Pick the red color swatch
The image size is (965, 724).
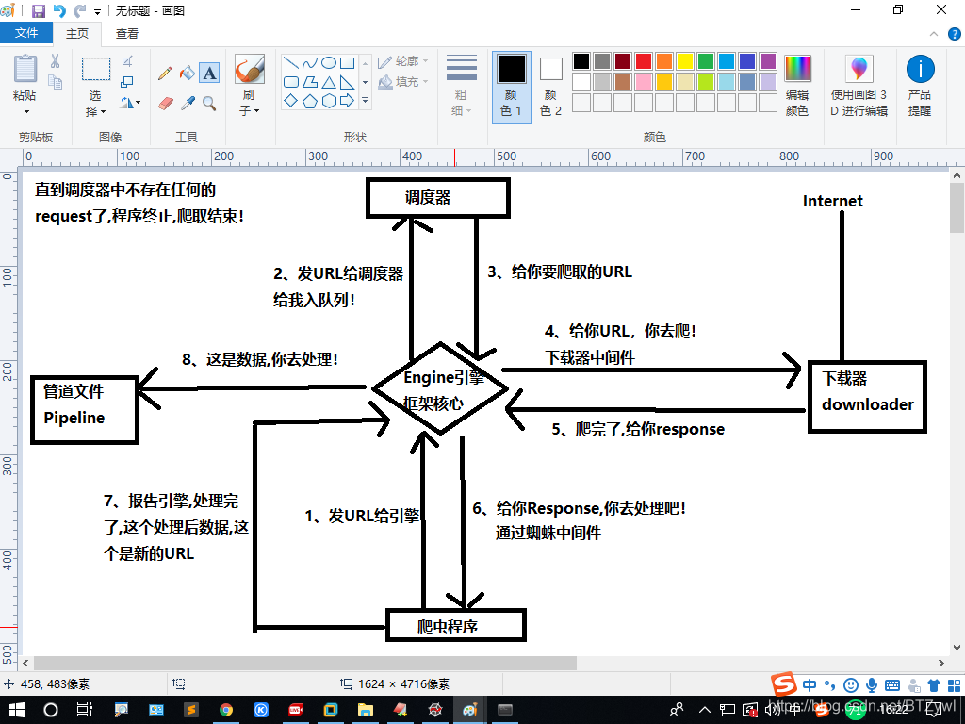(643, 61)
